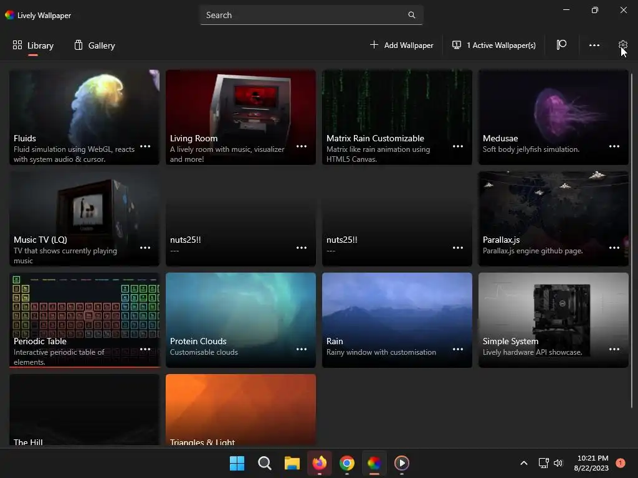Open options for the Medusae wallpaper
The width and height of the screenshot is (638, 478).
click(x=614, y=146)
